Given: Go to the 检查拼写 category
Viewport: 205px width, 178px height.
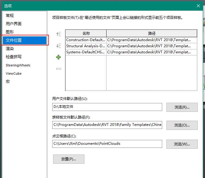Looking at the screenshot, I should click(14, 57).
